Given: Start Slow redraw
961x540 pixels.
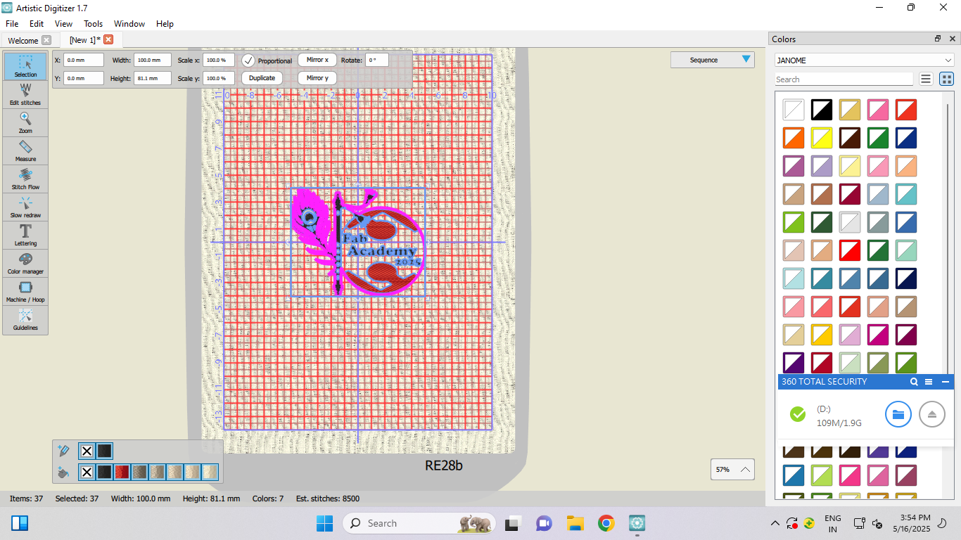Looking at the screenshot, I should (25, 207).
